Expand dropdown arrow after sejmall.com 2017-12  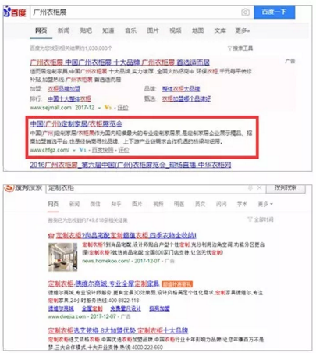point(99,108)
